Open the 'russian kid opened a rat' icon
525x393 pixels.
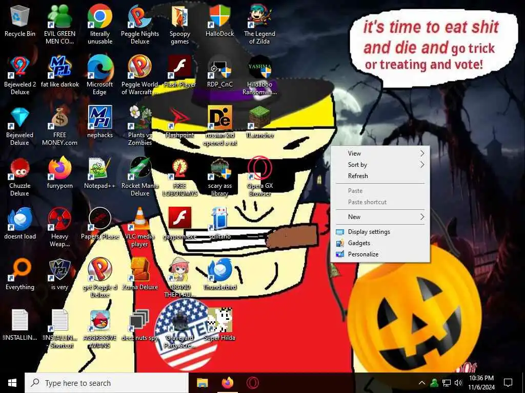(x=219, y=126)
